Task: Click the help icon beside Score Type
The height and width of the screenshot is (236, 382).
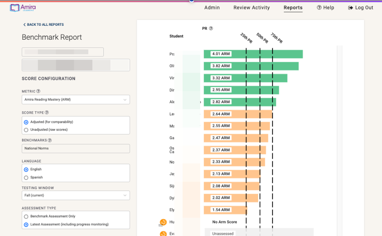Action: click(x=47, y=112)
